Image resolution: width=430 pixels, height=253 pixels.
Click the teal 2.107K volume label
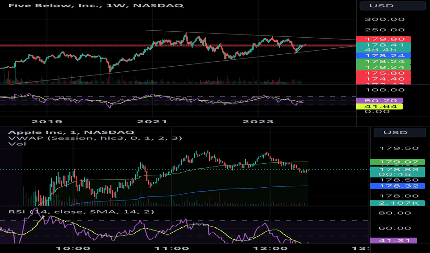tap(397, 203)
